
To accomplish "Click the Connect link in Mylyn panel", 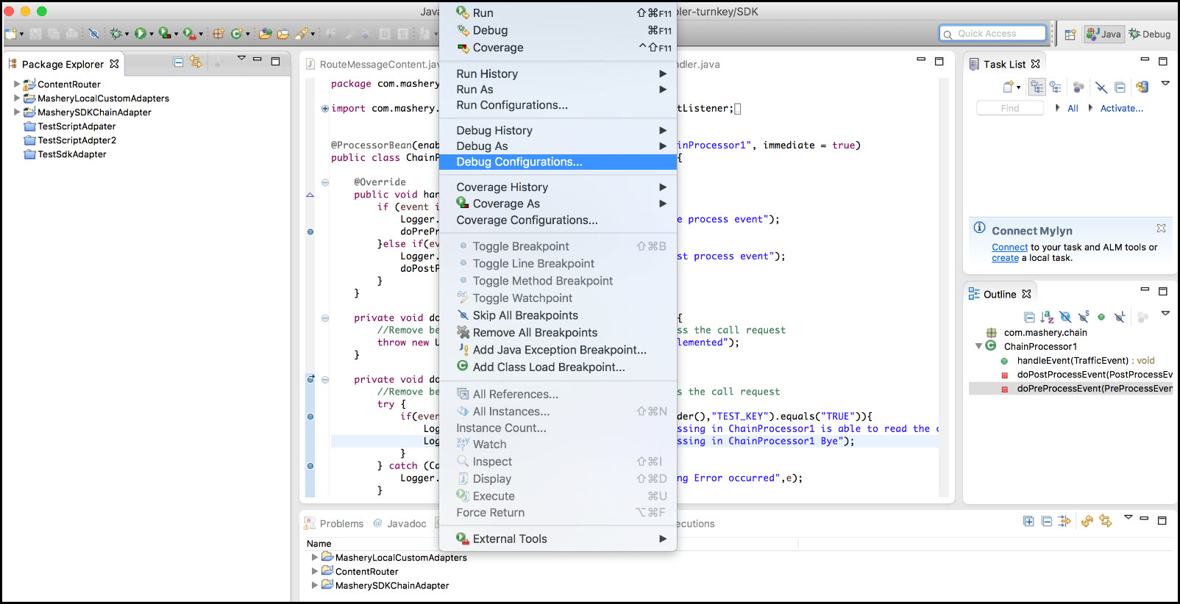I will 1009,248.
